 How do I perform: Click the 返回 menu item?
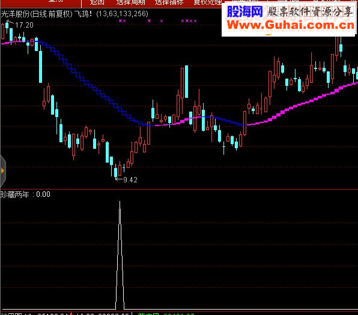(97, 2)
